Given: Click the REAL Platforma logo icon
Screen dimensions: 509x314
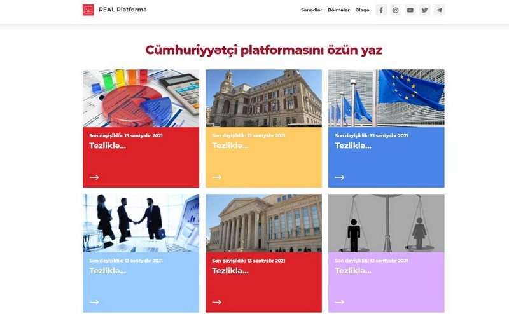Looking at the screenshot, I should [88, 10].
